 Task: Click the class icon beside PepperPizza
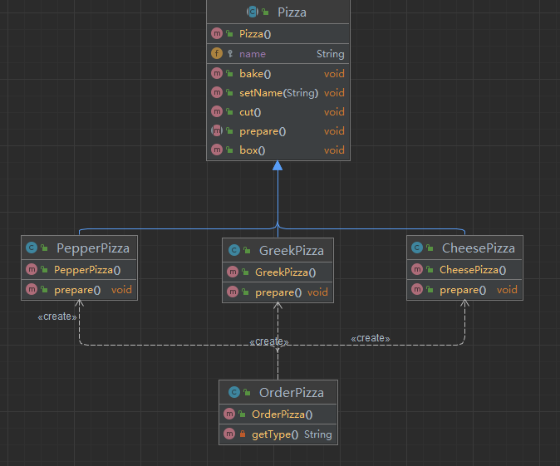(x=32, y=248)
